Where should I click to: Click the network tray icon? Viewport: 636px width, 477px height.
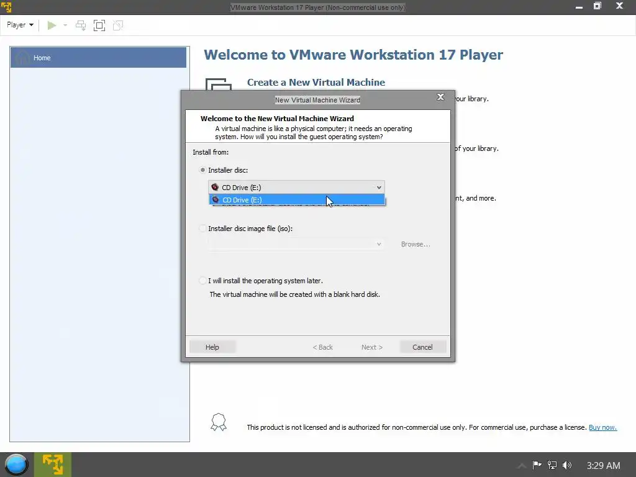552,465
